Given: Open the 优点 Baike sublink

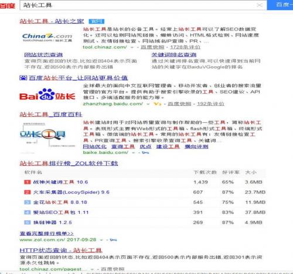Looking at the screenshot, I should tap(145, 146).
